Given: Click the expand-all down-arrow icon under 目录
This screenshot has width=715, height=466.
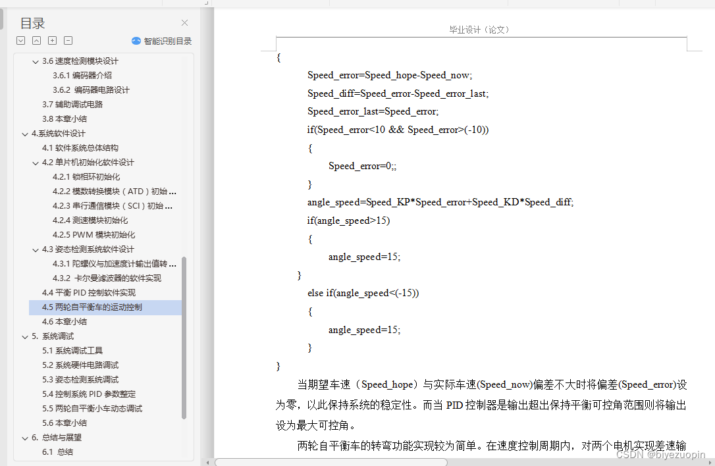Looking at the screenshot, I should coord(21,41).
